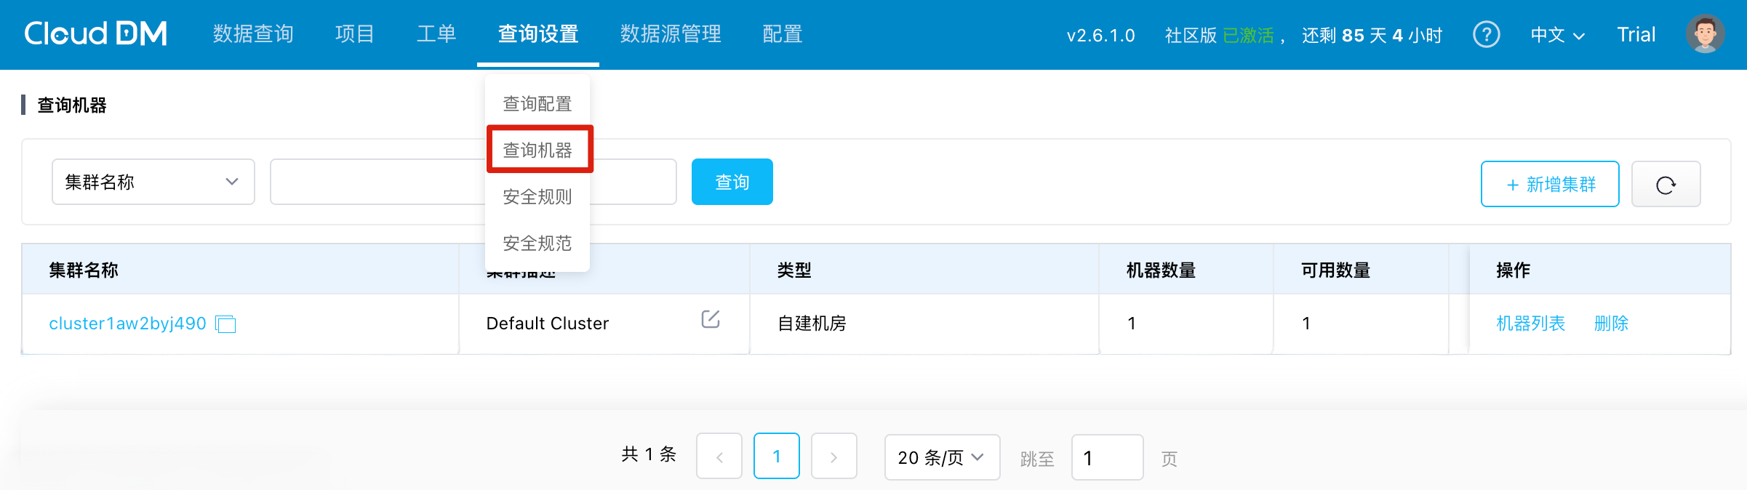Choose 安全规则 in the menu

pos(537,196)
